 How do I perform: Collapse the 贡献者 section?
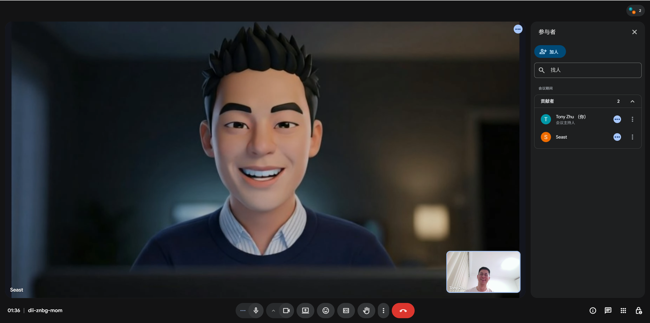click(x=632, y=101)
